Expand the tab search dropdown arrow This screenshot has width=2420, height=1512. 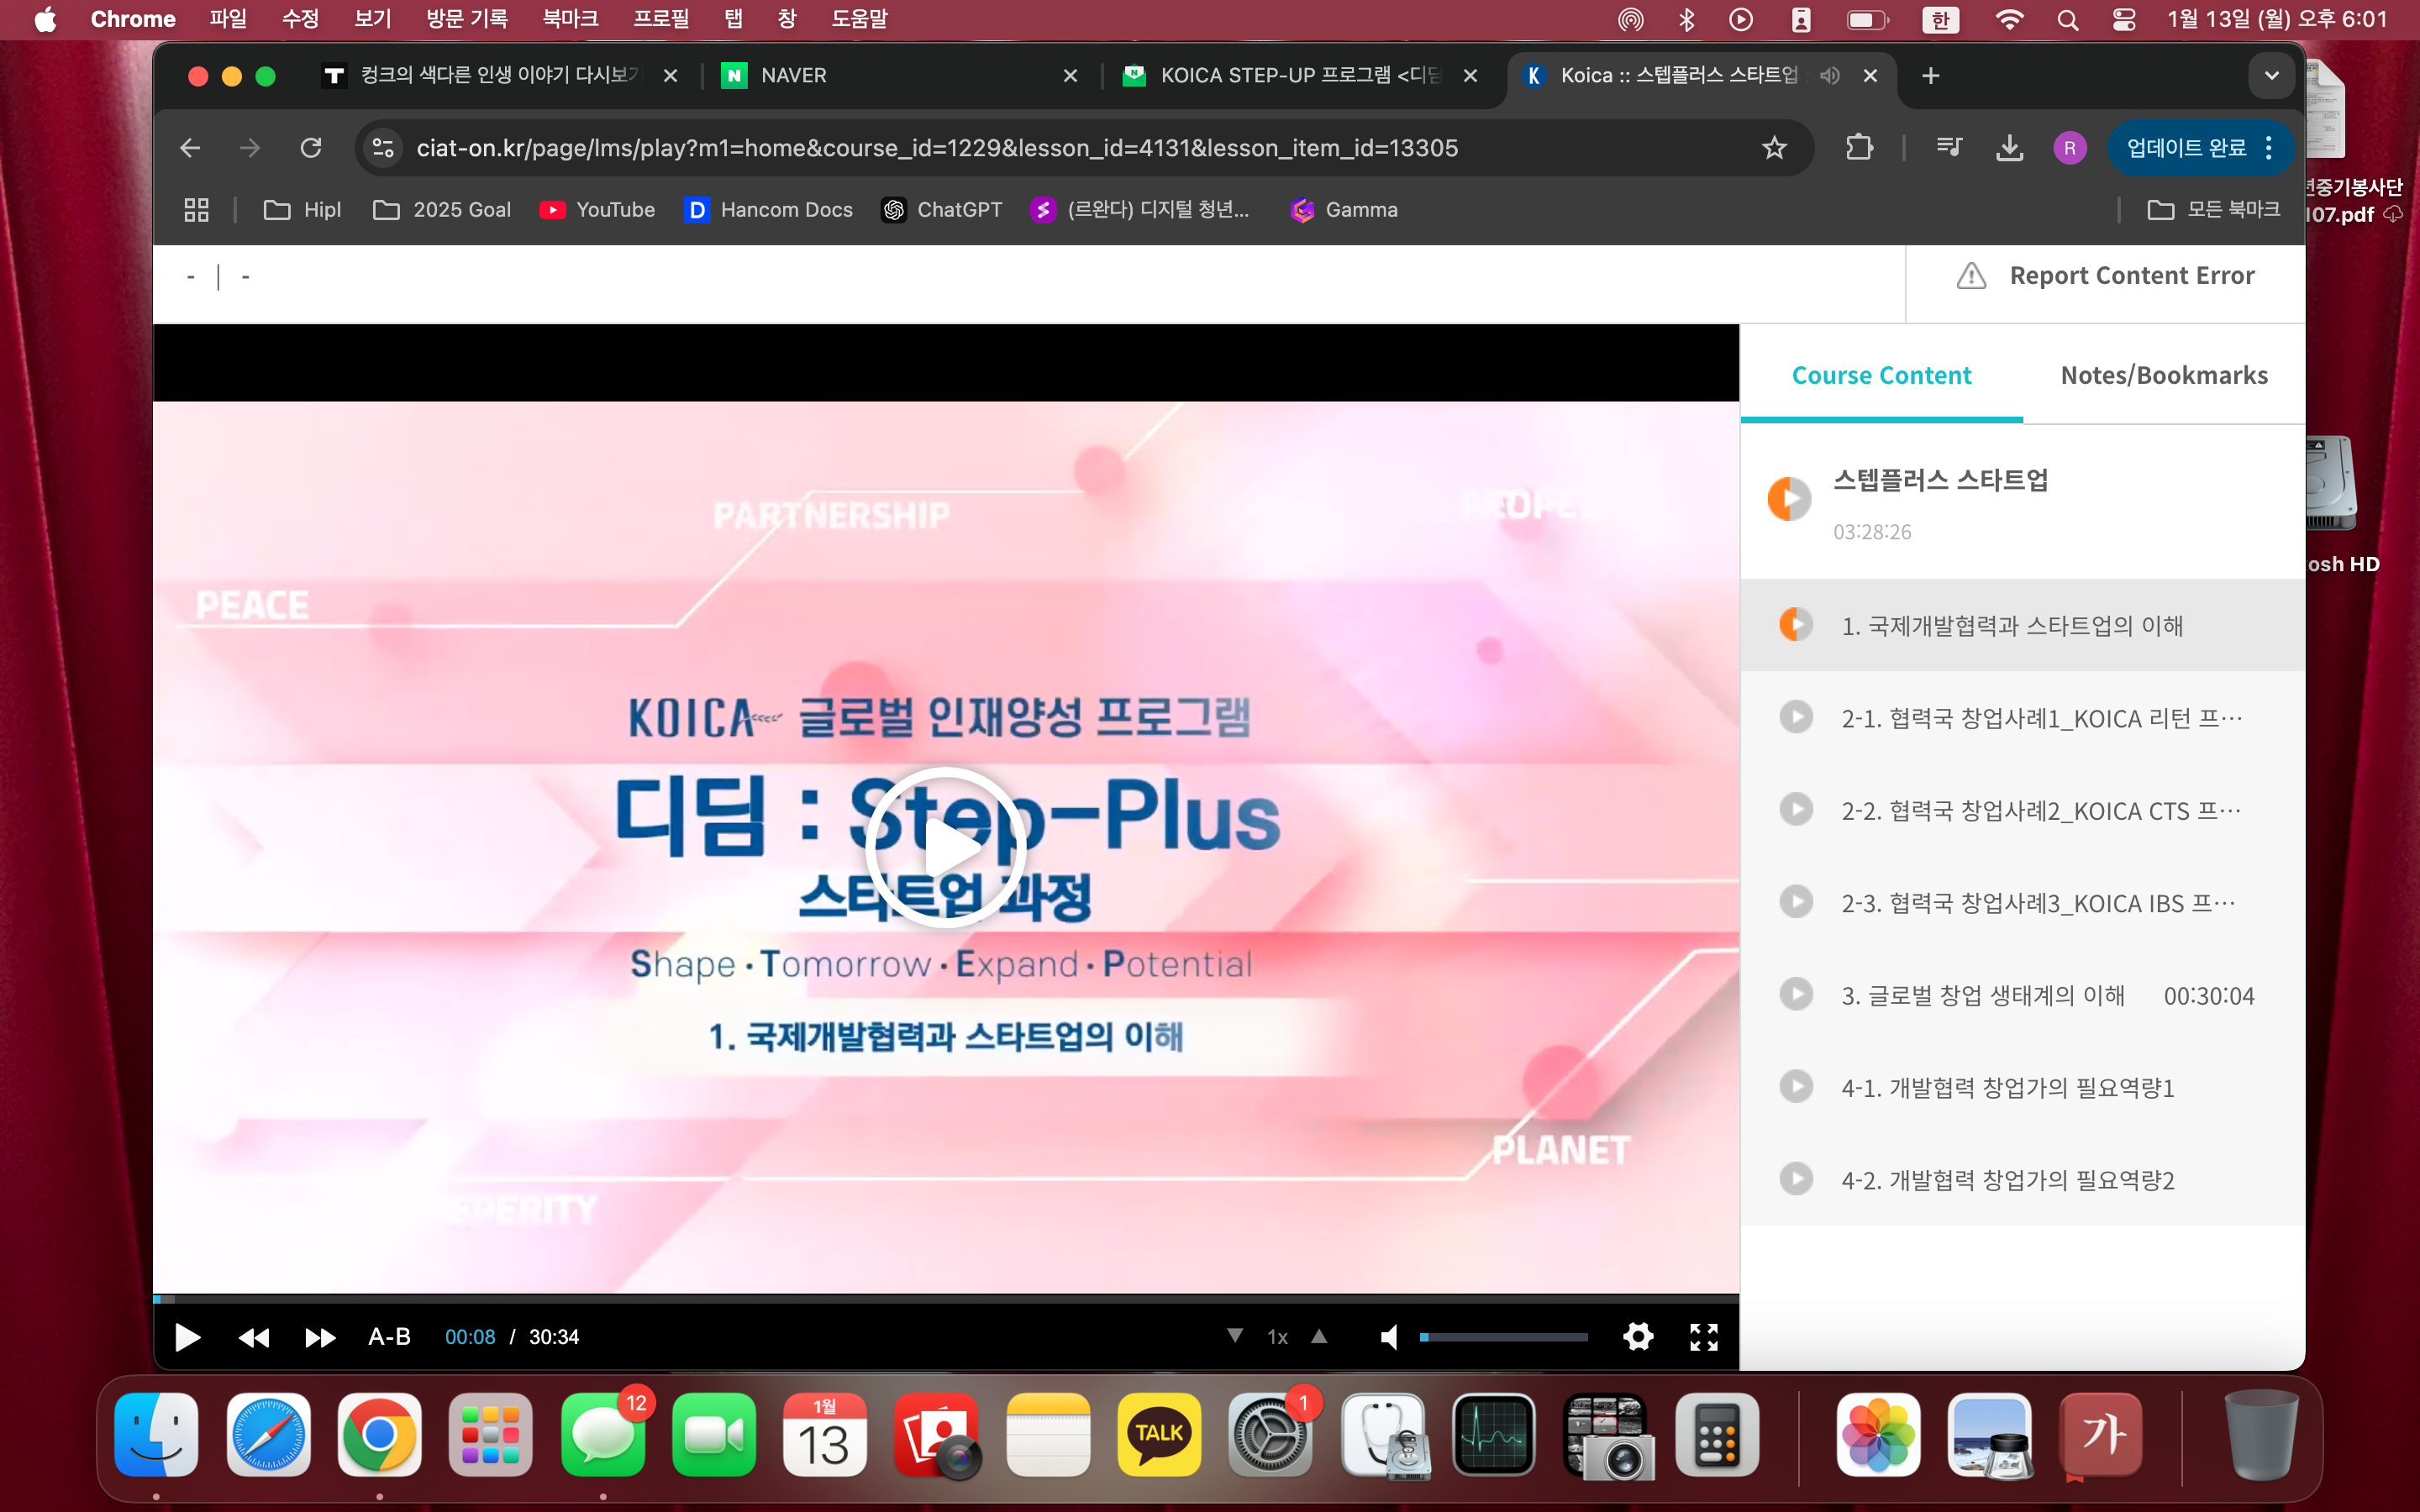point(2271,76)
